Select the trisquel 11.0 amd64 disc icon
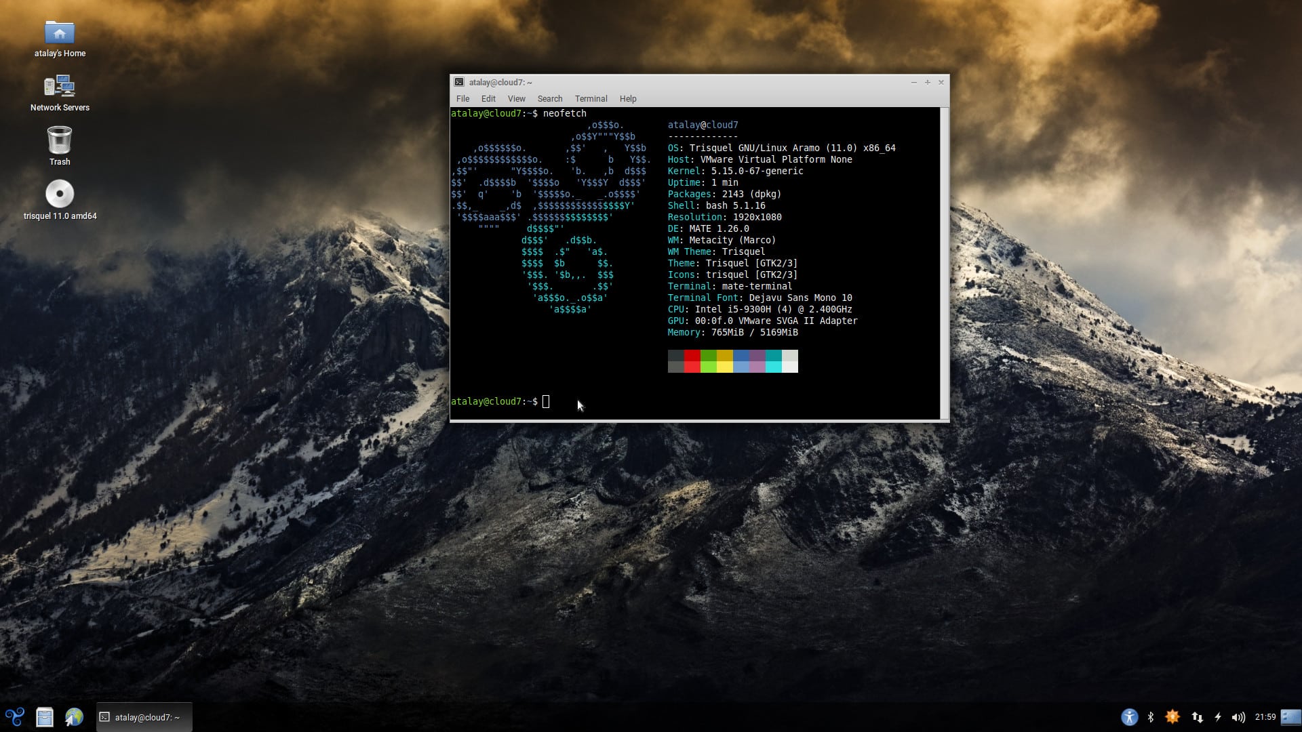Viewport: 1302px width, 732px height. tap(60, 200)
